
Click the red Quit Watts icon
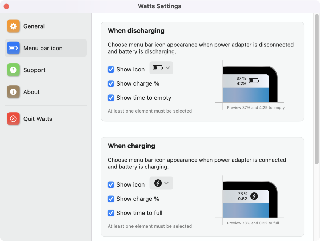13,119
